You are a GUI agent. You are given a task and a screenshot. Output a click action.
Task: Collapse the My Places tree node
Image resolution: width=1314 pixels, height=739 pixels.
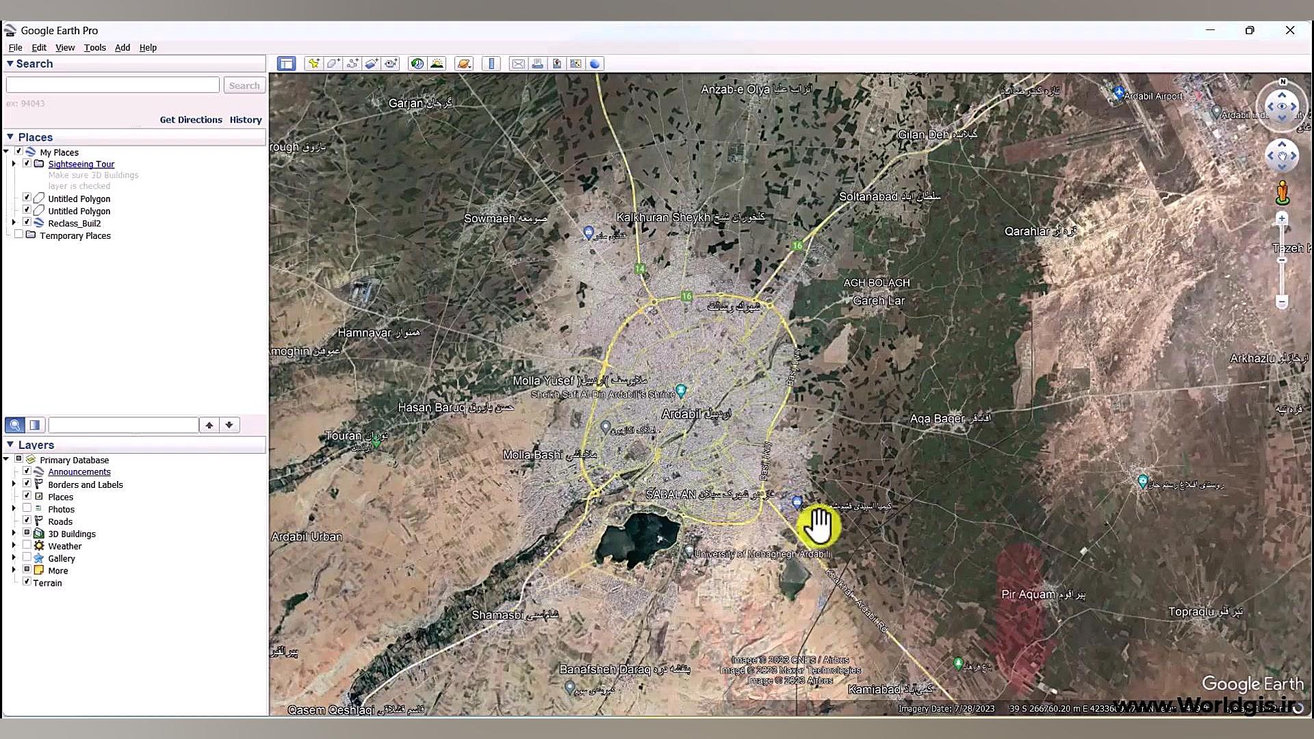[x=6, y=151]
